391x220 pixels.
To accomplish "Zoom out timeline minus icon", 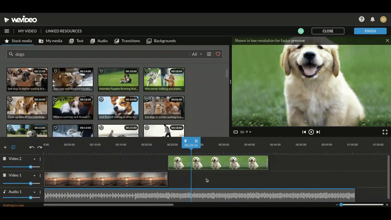I will 337,205.
